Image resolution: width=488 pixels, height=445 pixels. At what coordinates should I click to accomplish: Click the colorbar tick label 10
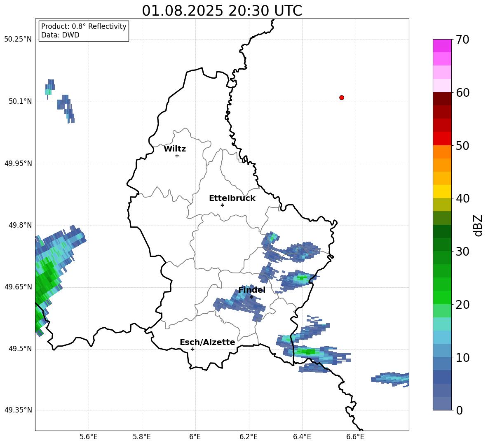(x=462, y=357)
